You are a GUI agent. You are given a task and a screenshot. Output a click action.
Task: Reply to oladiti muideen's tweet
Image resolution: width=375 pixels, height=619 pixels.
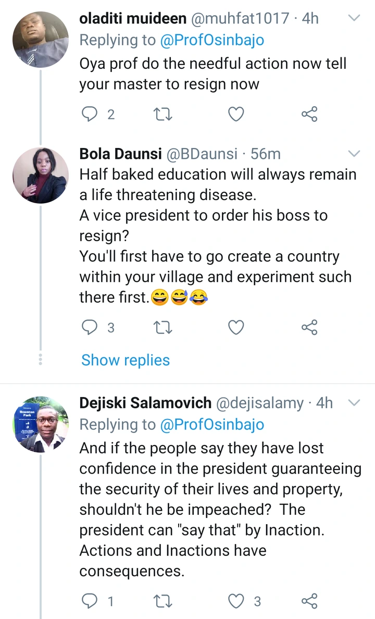(91, 114)
